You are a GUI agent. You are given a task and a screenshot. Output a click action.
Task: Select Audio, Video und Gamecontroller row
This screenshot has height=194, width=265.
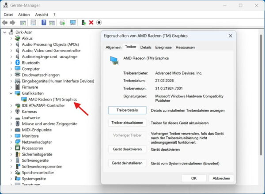pos(51,50)
